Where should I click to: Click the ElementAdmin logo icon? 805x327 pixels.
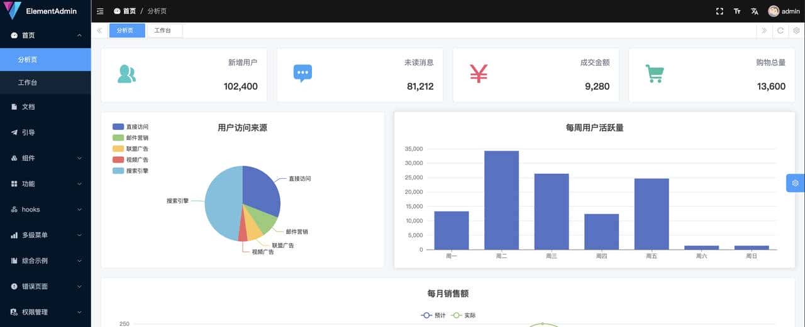(13, 11)
